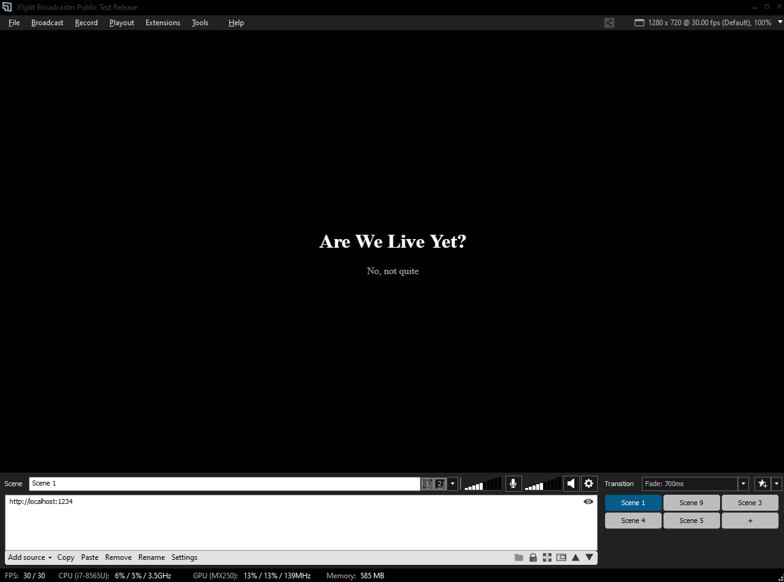The width and height of the screenshot is (784, 582).
Task: Mute the microphone with the mic icon
Action: pyautogui.click(x=513, y=484)
